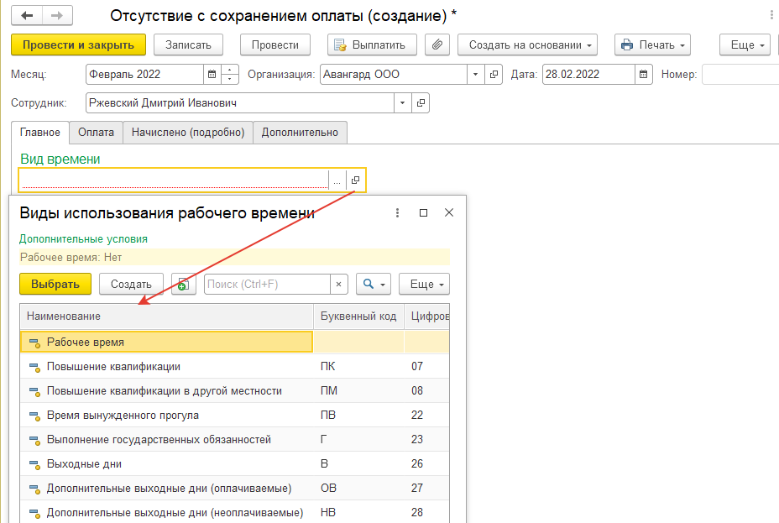Sort by the 'Наименование' column header

click(x=166, y=316)
